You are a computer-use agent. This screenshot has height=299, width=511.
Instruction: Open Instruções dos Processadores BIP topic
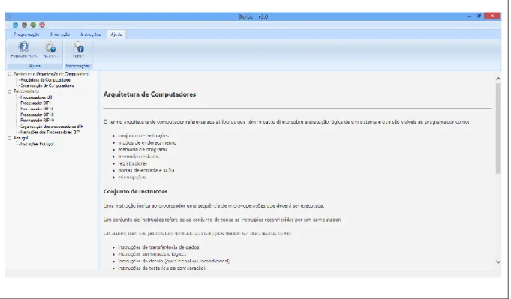tap(50, 133)
